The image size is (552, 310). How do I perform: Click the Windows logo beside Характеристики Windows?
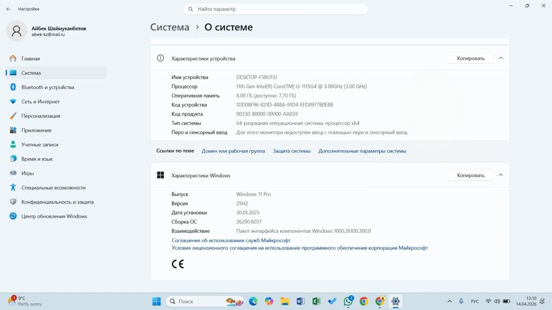coord(161,175)
